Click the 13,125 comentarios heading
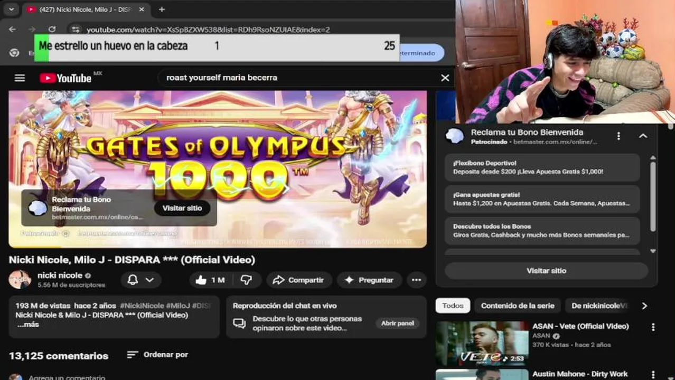 (59, 356)
